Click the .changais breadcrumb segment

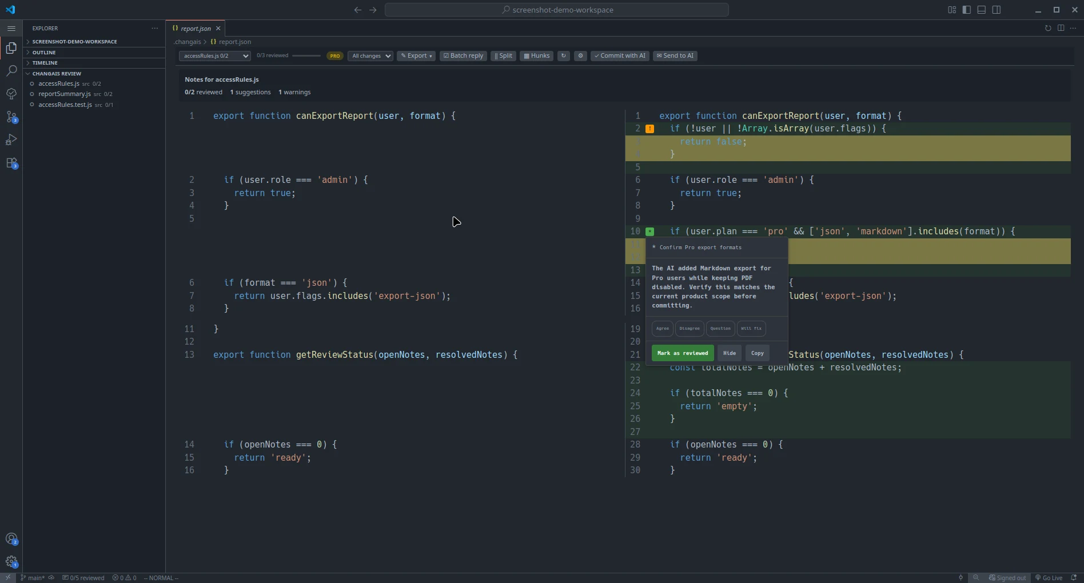point(188,42)
